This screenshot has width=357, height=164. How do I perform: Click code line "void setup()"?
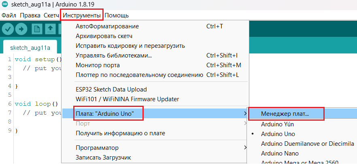(38, 60)
